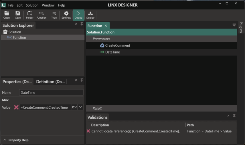This screenshot has height=145, width=245.
Task: Switch to the Definition (Da... tab
Action: tap(50, 82)
